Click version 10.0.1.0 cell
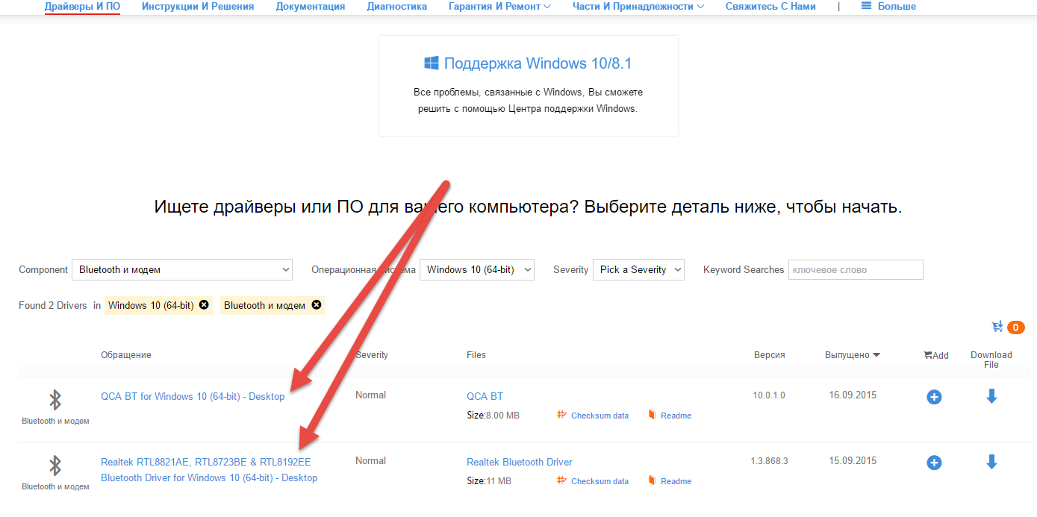1037x517 pixels. (769, 395)
